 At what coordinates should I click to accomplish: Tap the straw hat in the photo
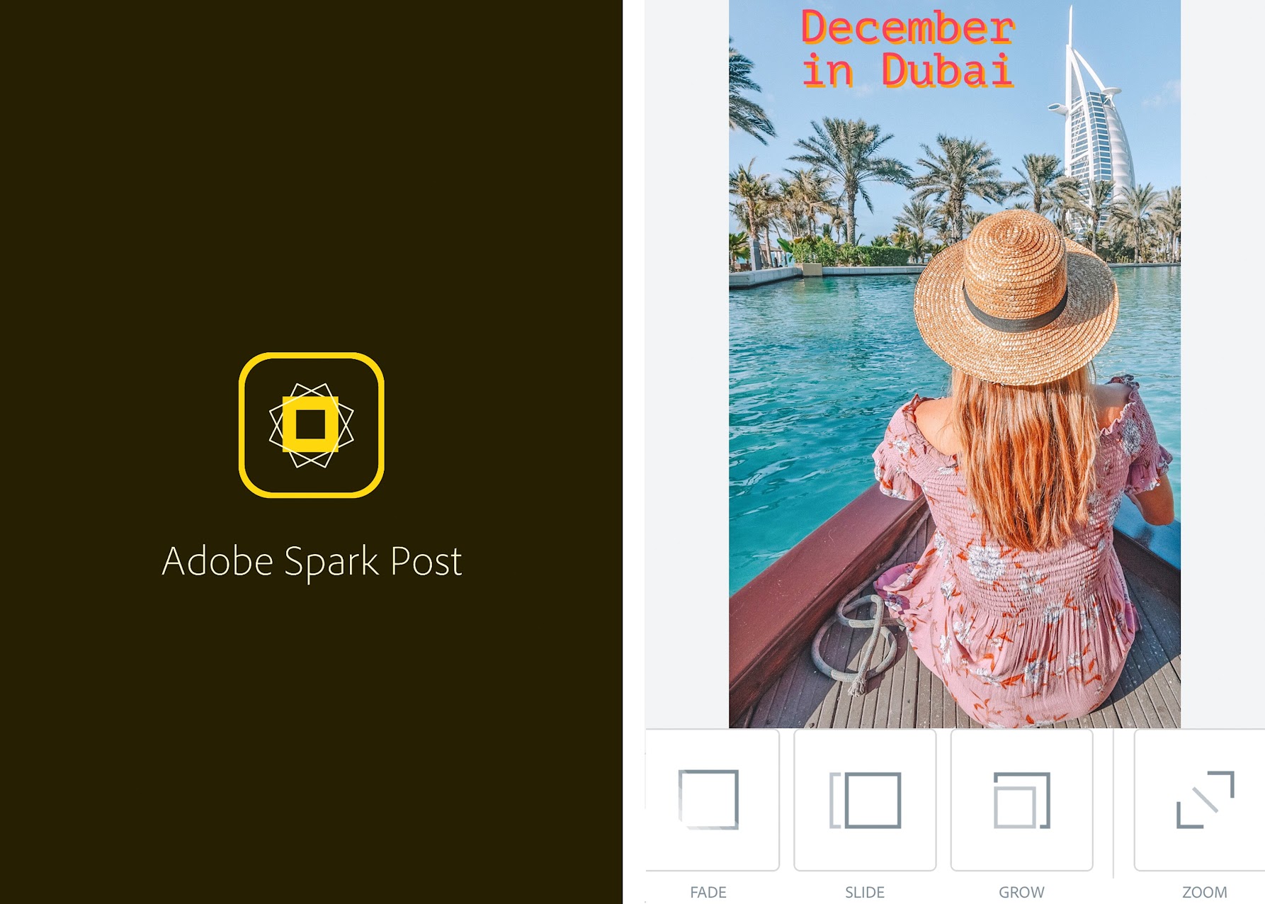1016,296
